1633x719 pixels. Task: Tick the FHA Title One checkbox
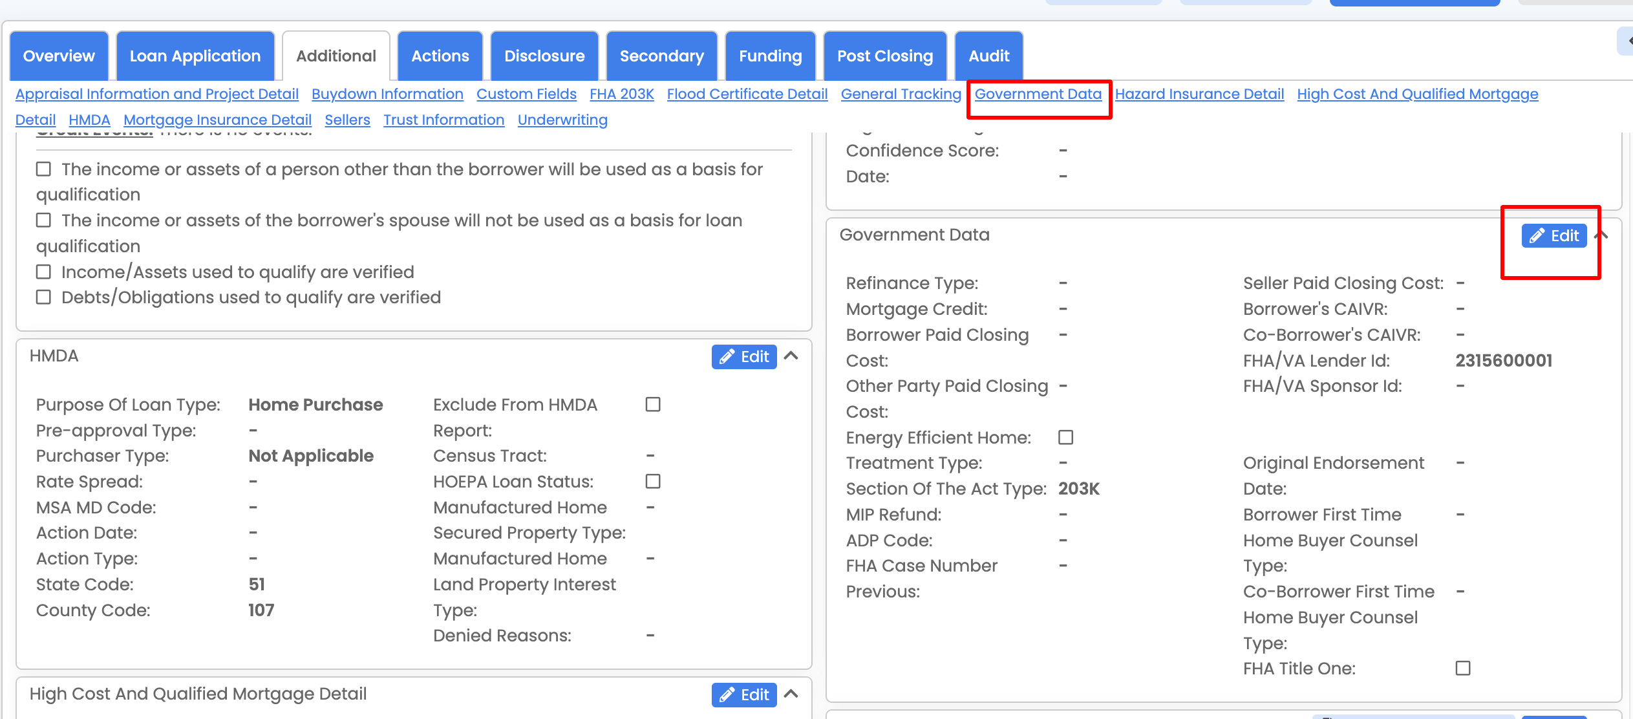(1463, 668)
